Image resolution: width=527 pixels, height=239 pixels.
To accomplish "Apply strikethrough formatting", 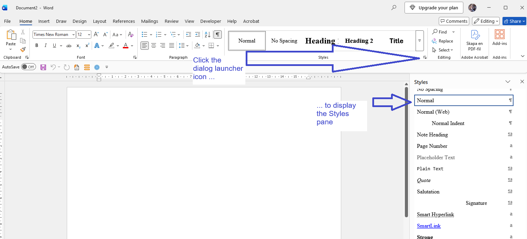I will (69, 46).
